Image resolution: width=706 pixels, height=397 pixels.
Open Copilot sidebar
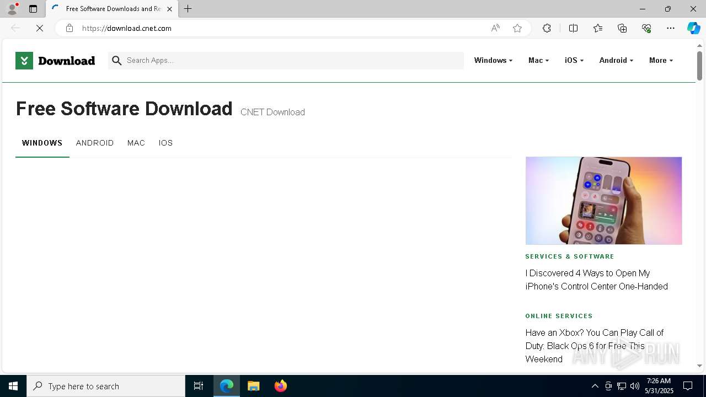[x=693, y=28]
